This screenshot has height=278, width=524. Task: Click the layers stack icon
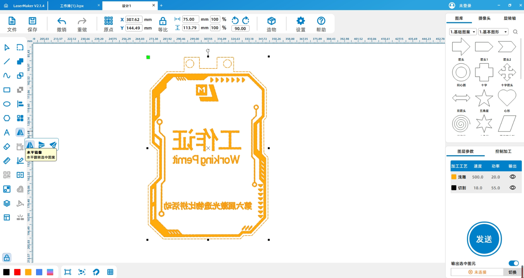pyautogui.click(x=7, y=203)
